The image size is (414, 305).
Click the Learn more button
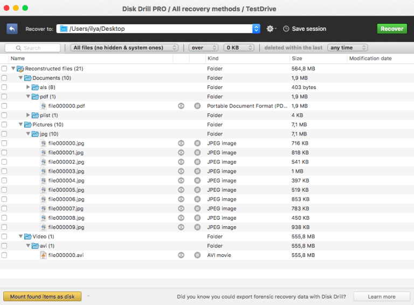pos(382,296)
